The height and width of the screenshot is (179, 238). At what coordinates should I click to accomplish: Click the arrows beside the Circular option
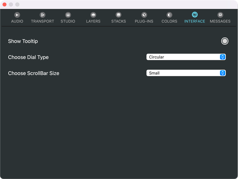coord(223,57)
